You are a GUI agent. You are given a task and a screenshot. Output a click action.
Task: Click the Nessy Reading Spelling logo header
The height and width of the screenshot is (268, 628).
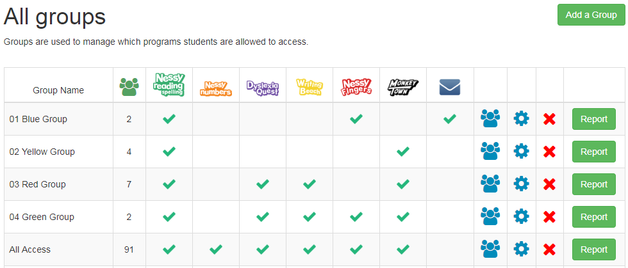click(x=169, y=84)
